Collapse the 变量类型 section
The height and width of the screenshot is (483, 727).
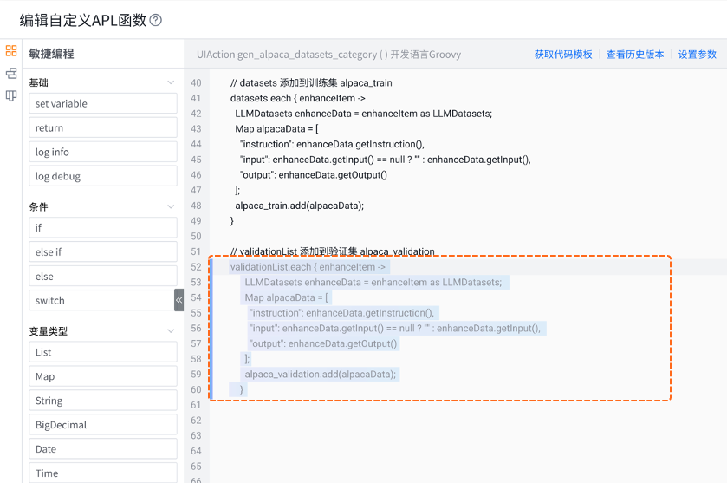171,331
